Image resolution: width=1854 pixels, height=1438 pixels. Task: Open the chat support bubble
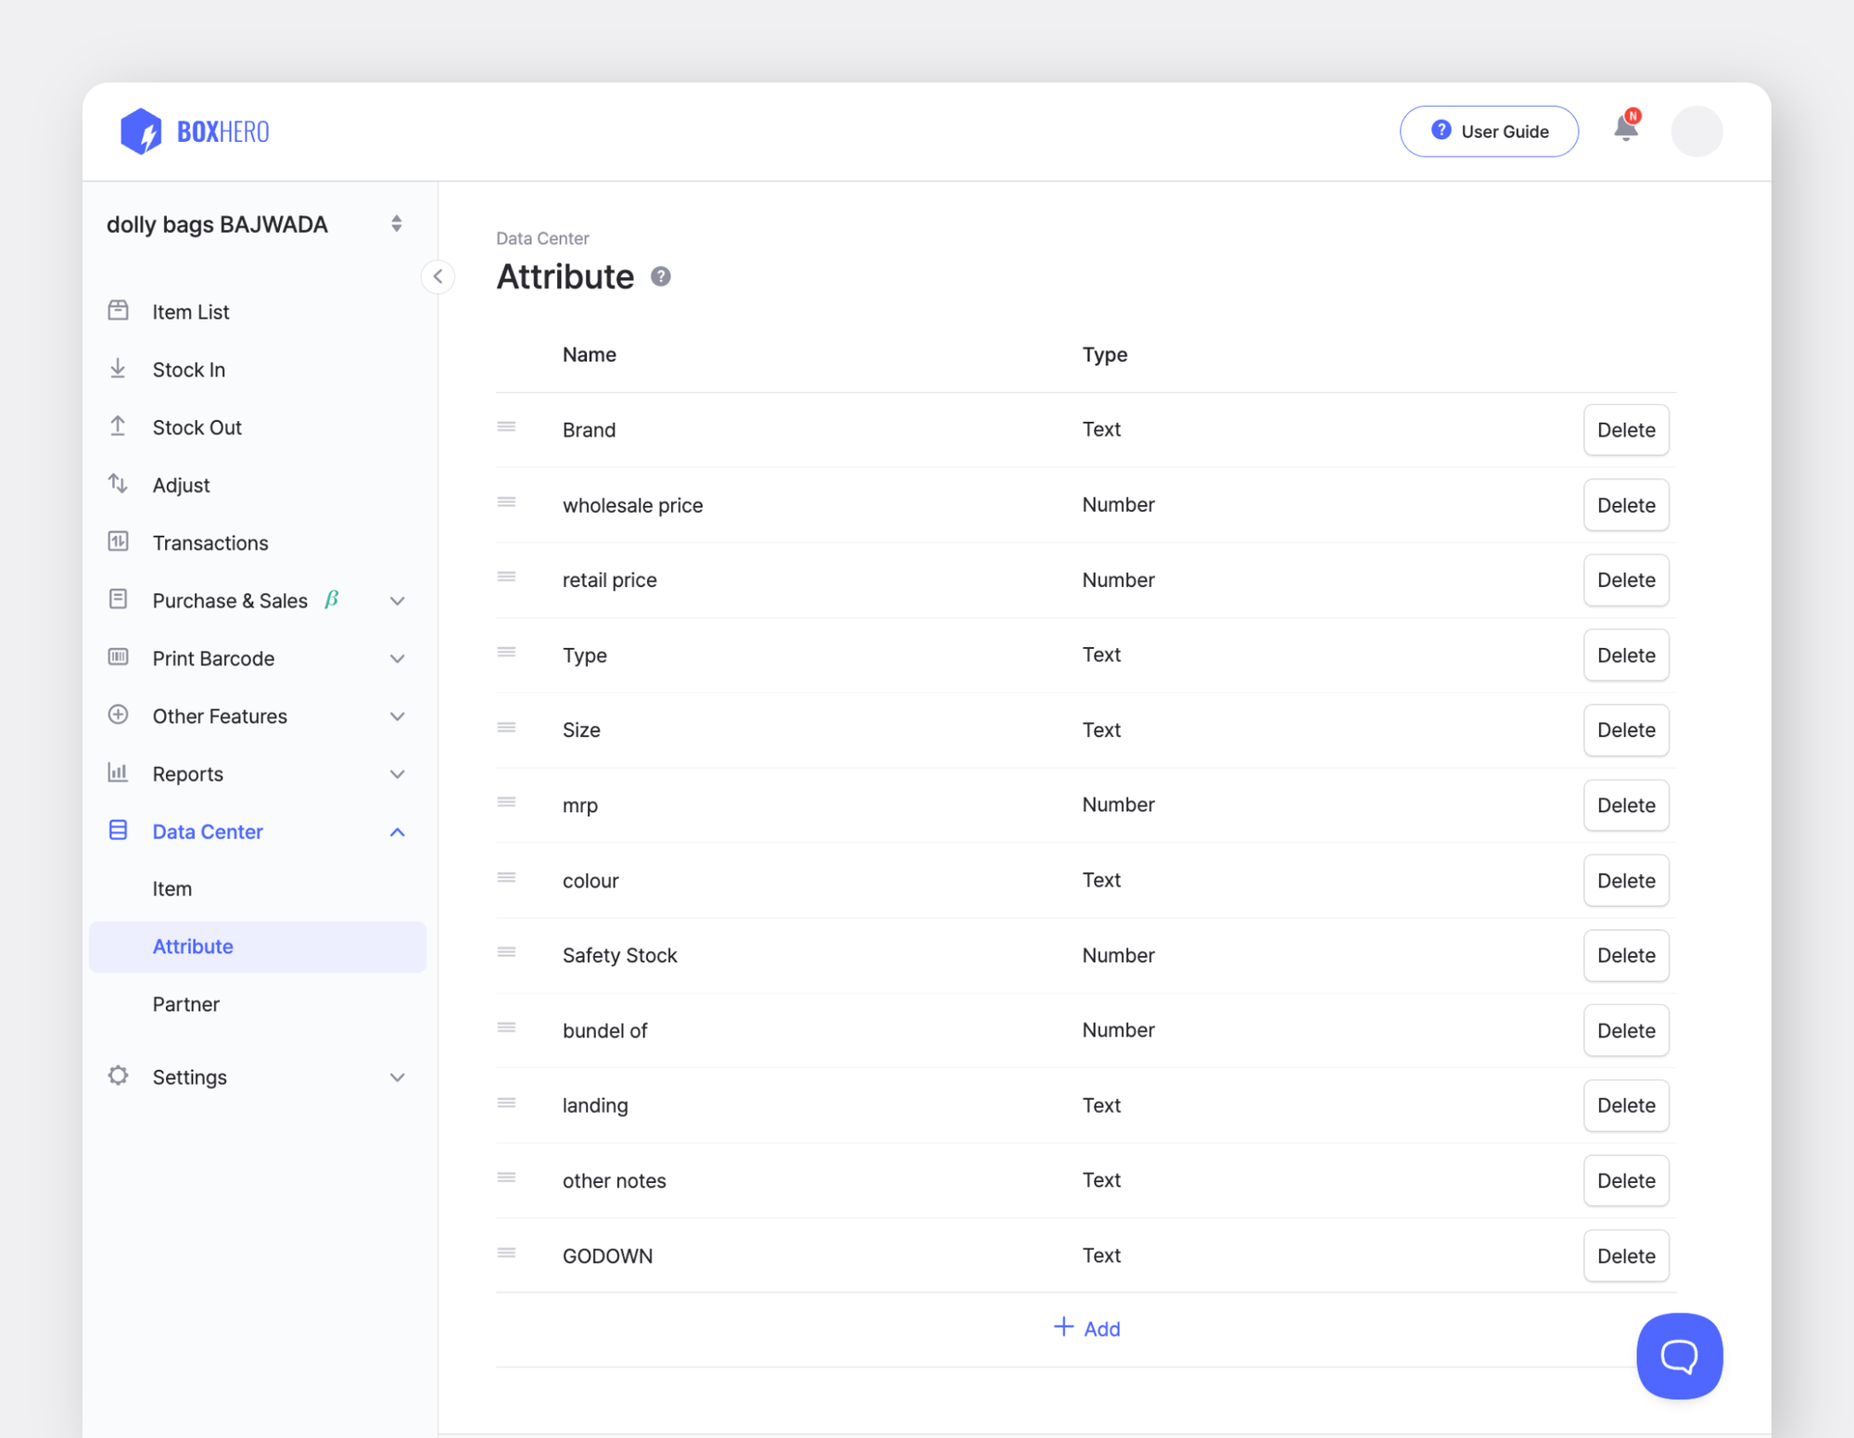pyautogui.click(x=1678, y=1355)
